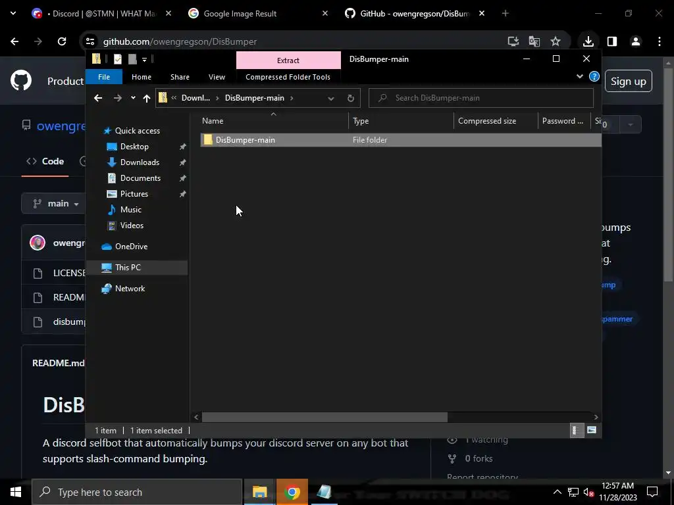Open Windows Start menu
The width and height of the screenshot is (674, 505).
click(16, 492)
